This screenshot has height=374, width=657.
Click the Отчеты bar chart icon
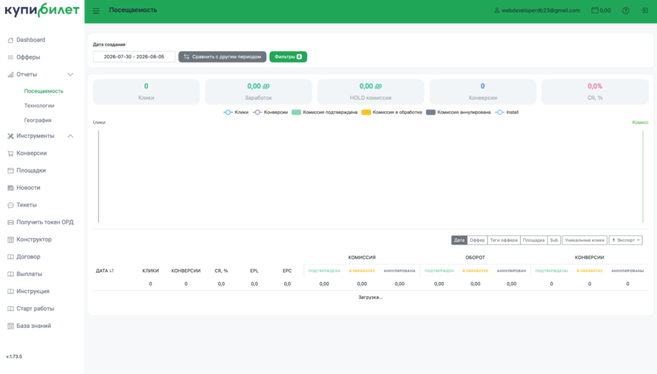[x=10, y=74]
